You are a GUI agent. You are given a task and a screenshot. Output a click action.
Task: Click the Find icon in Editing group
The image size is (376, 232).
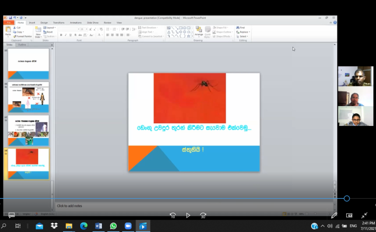point(242,28)
